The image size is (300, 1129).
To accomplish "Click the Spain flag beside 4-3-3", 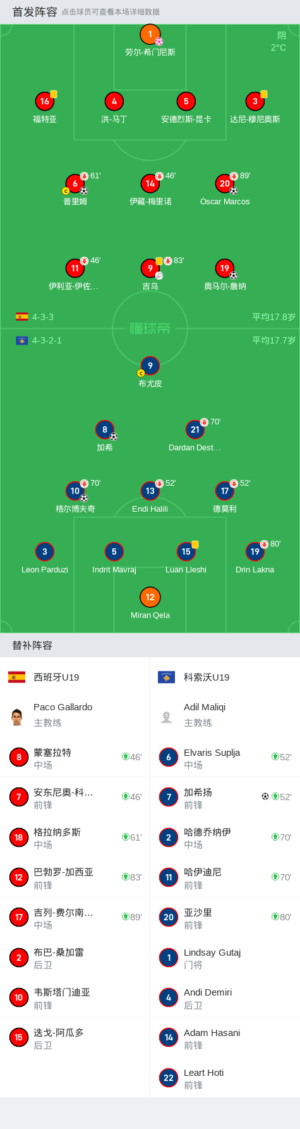I will tap(22, 317).
